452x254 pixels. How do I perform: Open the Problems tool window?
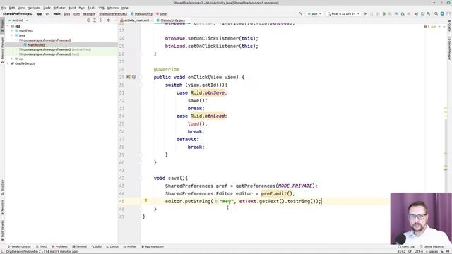(59, 246)
